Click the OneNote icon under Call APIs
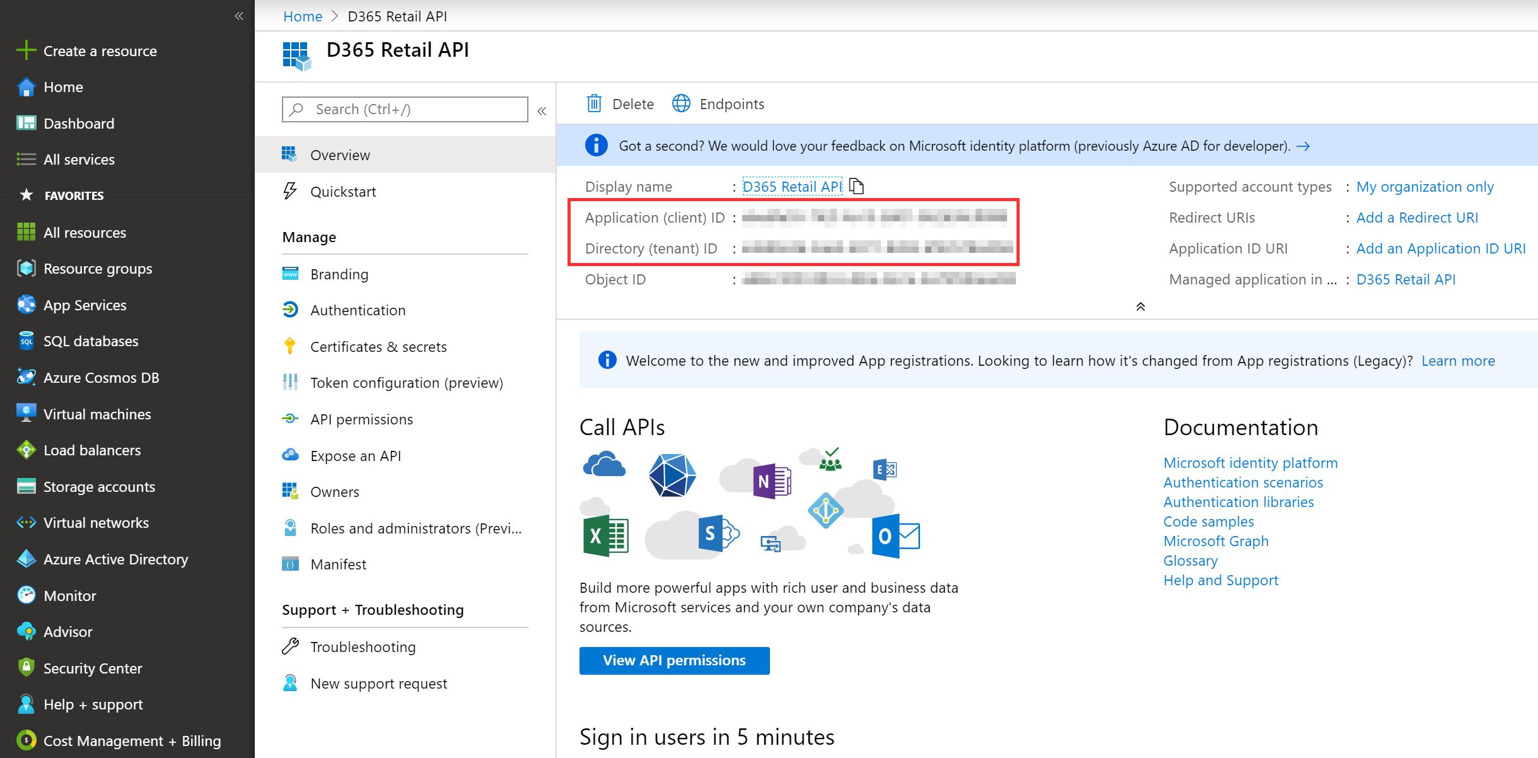Screen dimensions: 1538x758 [771, 482]
